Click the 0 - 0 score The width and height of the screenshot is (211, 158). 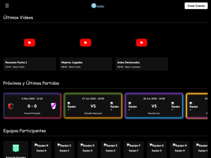32,106
